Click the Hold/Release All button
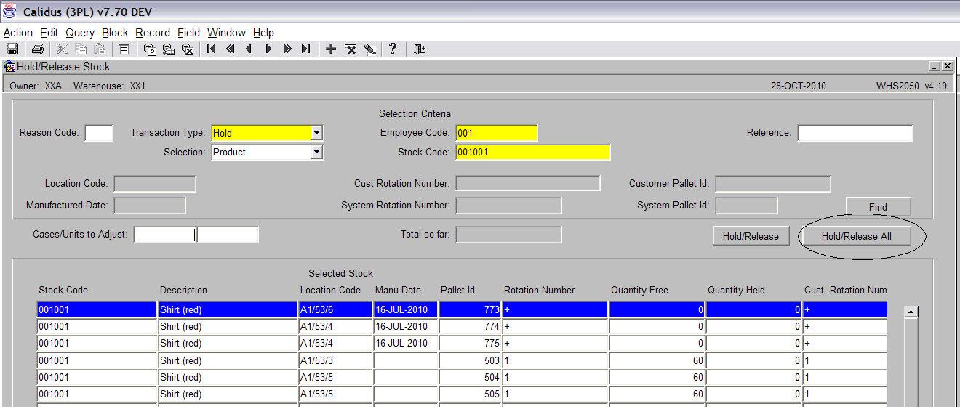Screen dimensions: 960x409 [856, 236]
